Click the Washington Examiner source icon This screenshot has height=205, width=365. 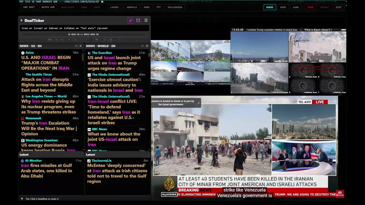(23, 140)
